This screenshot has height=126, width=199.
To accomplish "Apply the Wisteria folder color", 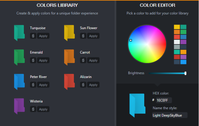I will tap(43, 109).
